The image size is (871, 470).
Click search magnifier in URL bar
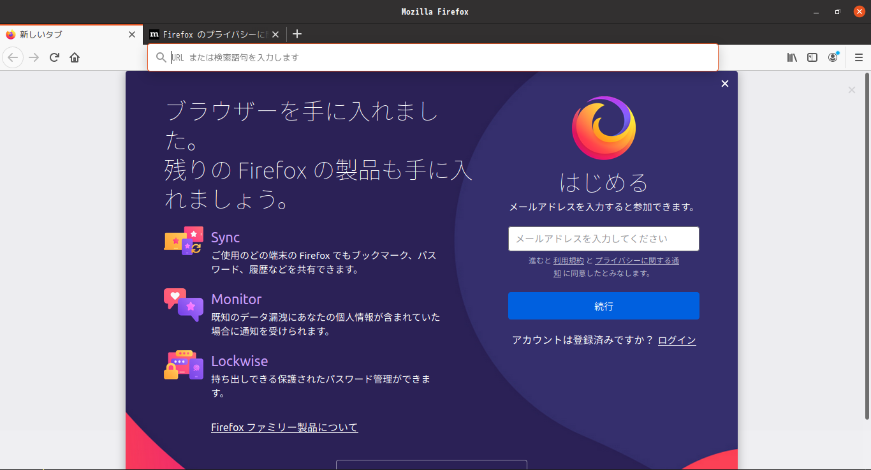click(161, 57)
